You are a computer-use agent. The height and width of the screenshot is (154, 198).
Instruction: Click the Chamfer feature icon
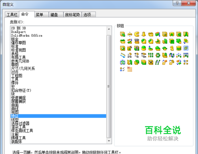pyautogui.click(x=151, y=41)
